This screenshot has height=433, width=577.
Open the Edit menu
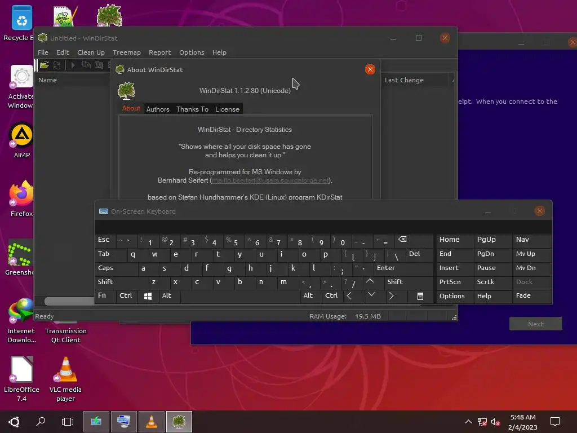pos(63,52)
